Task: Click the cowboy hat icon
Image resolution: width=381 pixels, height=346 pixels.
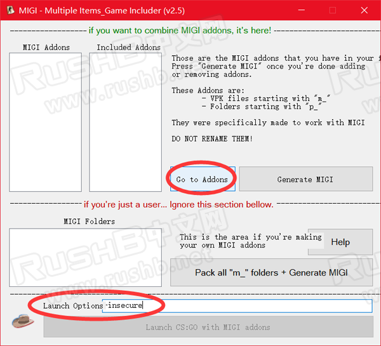Action: point(23,320)
